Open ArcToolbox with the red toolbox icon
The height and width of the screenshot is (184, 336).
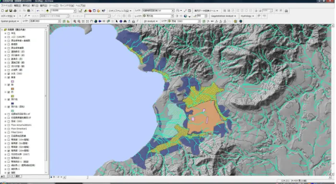(x=90, y=11)
